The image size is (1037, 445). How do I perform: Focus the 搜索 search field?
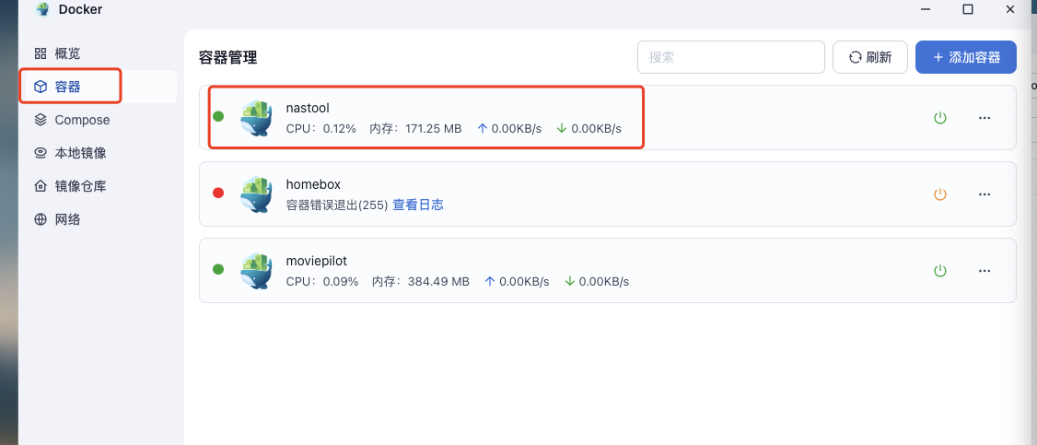click(x=731, y=57)
